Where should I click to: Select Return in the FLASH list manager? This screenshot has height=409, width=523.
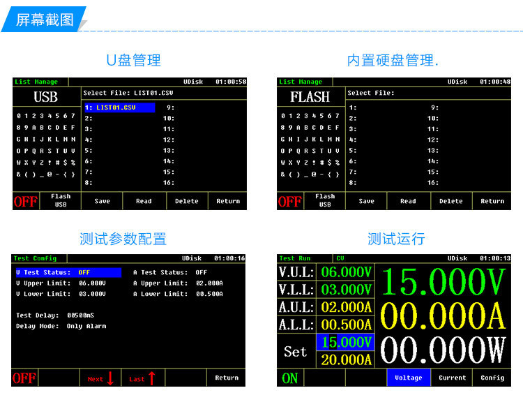tap(492, 201)
